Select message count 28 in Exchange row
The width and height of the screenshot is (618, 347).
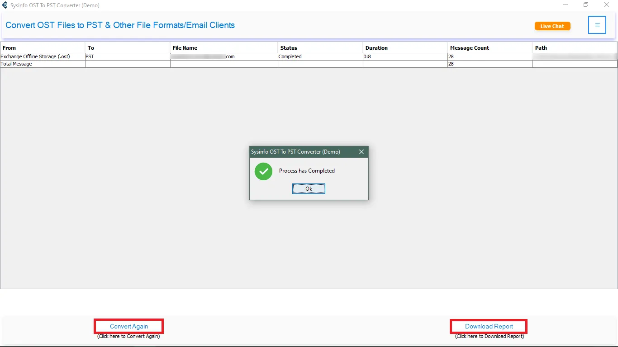490,57
